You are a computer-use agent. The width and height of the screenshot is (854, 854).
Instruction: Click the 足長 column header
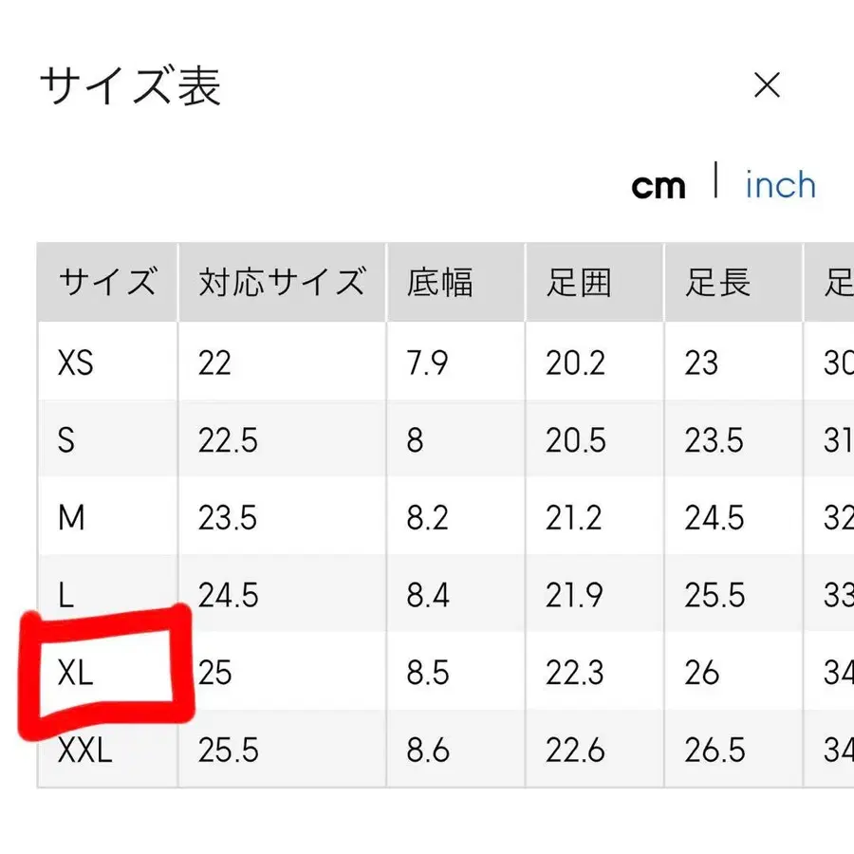coord(716,281)
